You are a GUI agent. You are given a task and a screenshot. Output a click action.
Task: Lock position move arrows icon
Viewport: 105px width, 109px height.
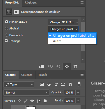pyautogui.click(x=32, y=101)
